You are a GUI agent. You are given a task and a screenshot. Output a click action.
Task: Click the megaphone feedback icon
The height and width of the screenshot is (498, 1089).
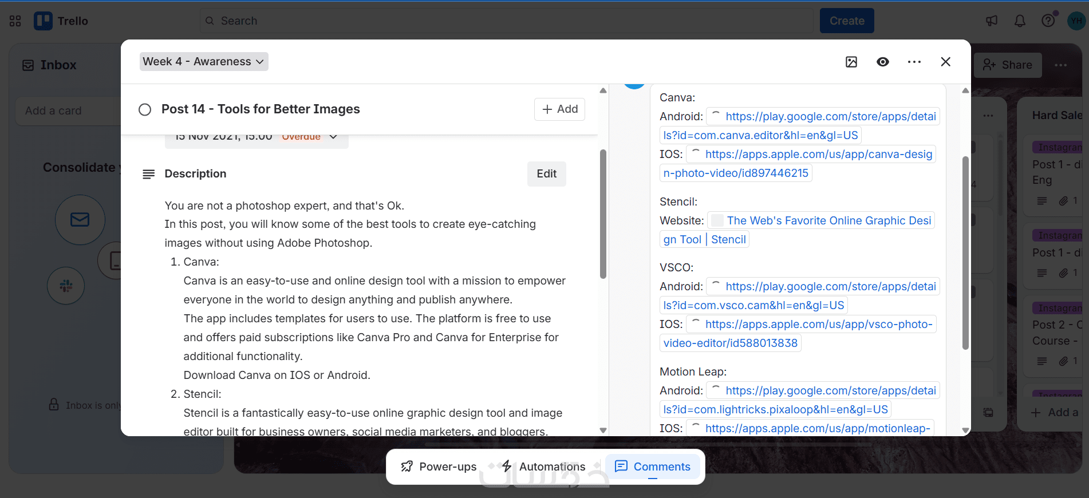click(x=992, y=21)
